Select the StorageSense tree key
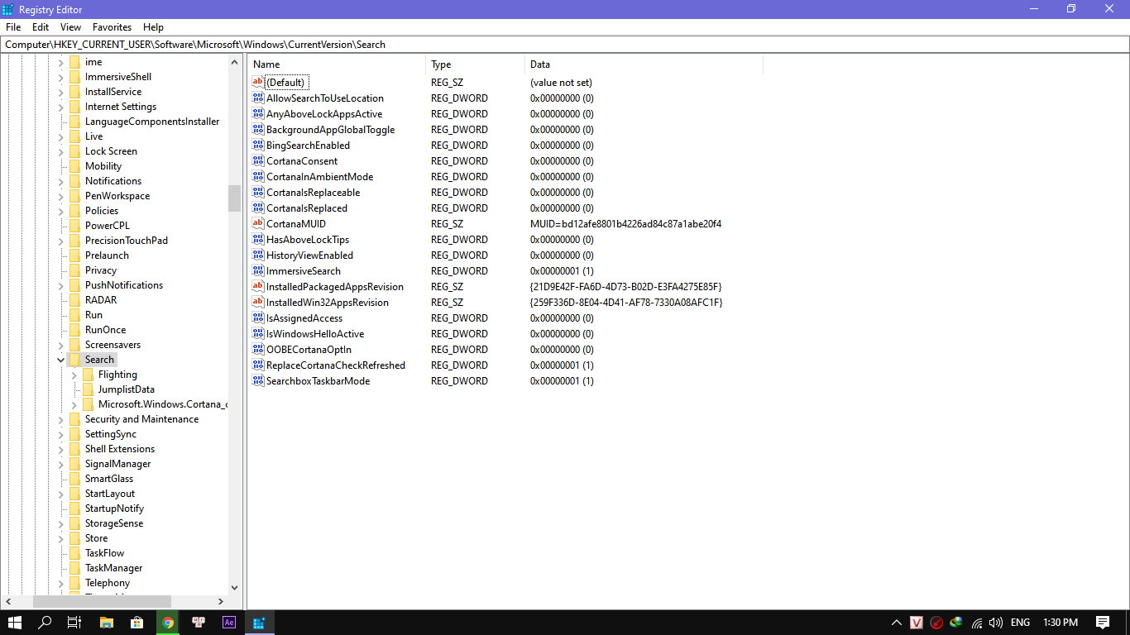This screenshot has width=1130, height=635. click(114, 523)
